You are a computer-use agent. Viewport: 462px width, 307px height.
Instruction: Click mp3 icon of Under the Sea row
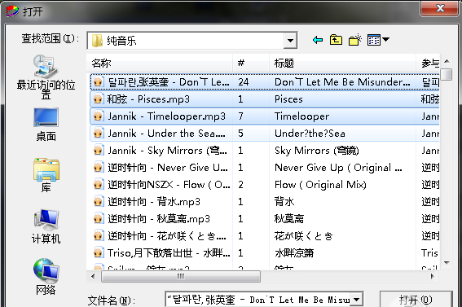tap(99, 134)
